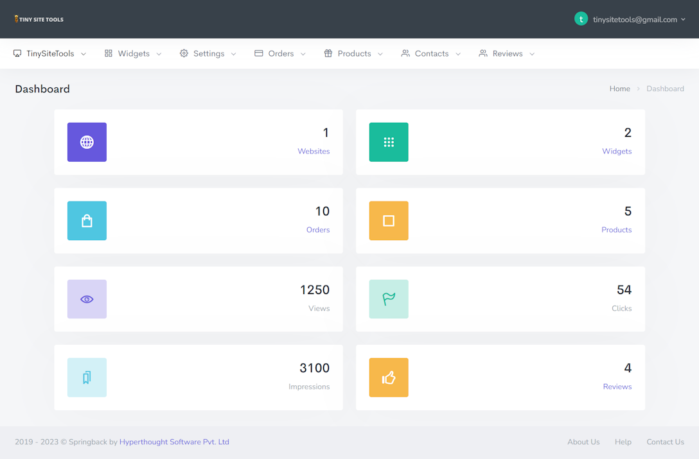Click the Help footer link
Viewport: 699px width, 459px height.
[623, 442]
